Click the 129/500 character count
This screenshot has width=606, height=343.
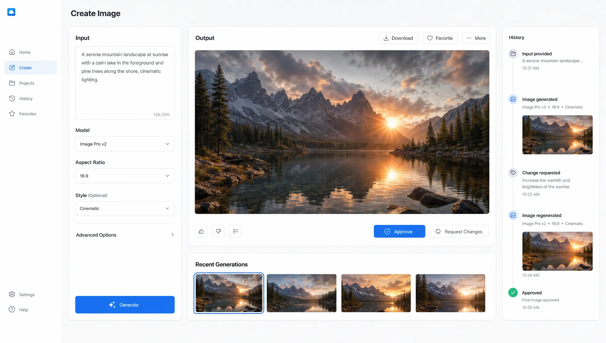click(x=161, y=115)
